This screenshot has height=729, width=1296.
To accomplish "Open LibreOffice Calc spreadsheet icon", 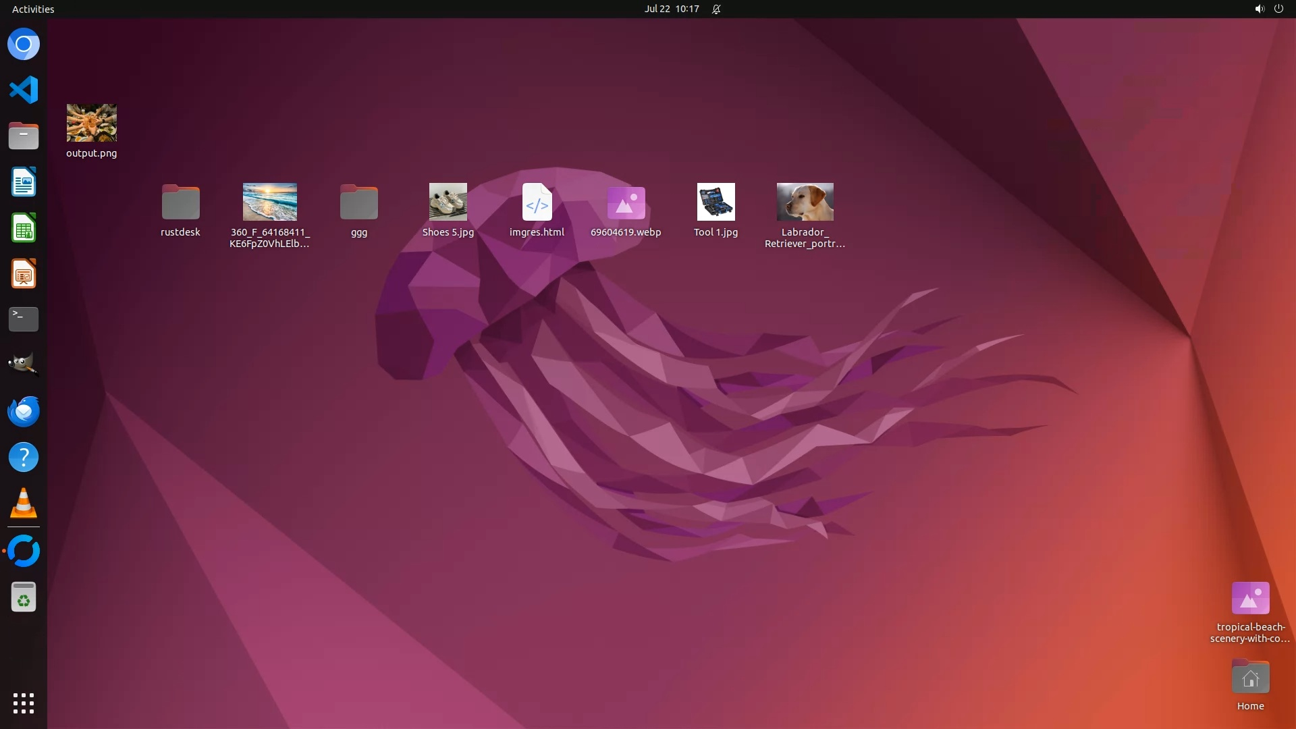I will click(24, 228).
